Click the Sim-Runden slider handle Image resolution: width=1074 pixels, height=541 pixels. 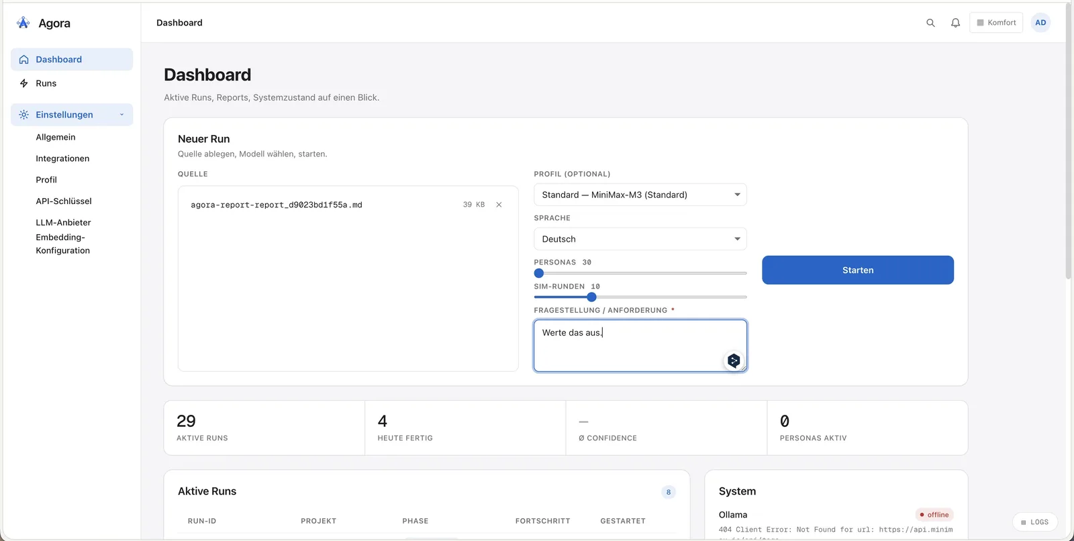click(x=591, y=297)
